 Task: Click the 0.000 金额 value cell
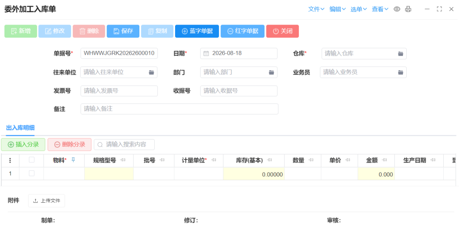point(376,174)
